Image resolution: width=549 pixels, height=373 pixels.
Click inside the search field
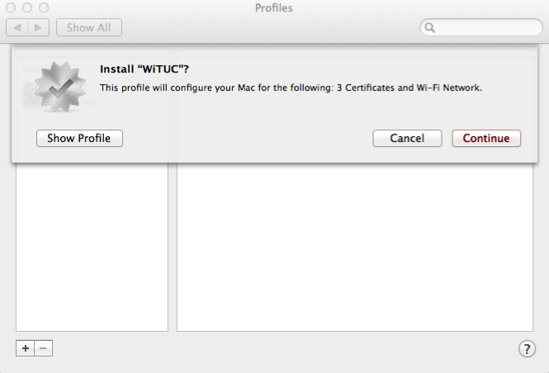point(487,28)
